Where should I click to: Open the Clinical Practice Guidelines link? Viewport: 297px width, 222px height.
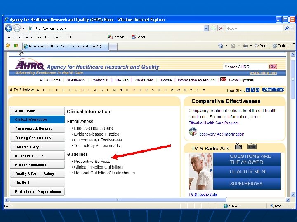coord(99,167)
